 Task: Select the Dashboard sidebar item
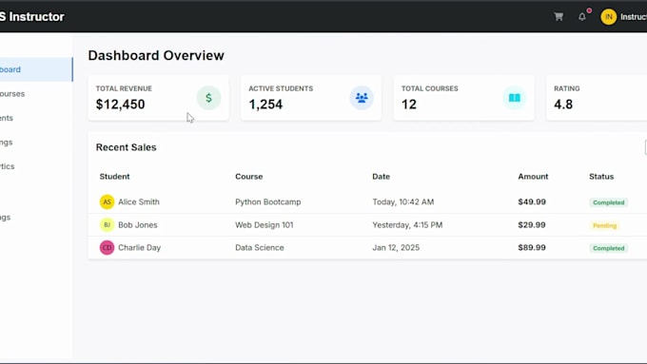click(x=36, y=69)
